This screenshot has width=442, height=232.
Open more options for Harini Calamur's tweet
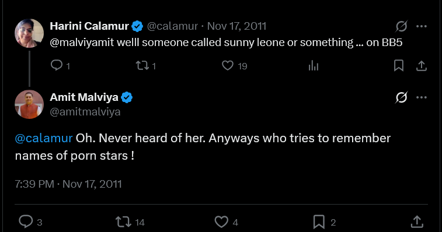click(422, 26)
